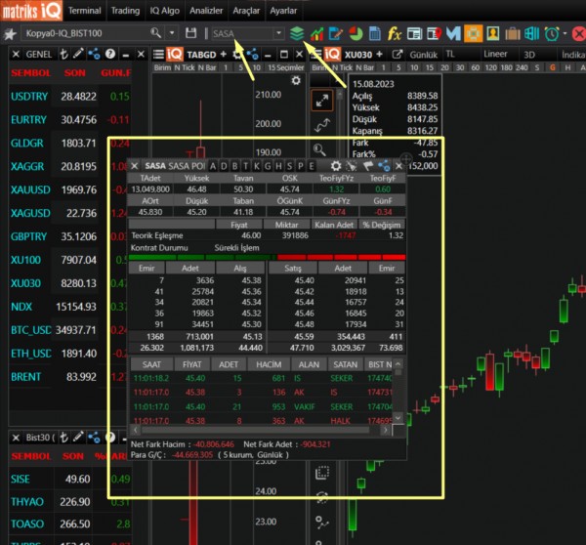Click the expand arrows chart tool

tap(321, 101)
